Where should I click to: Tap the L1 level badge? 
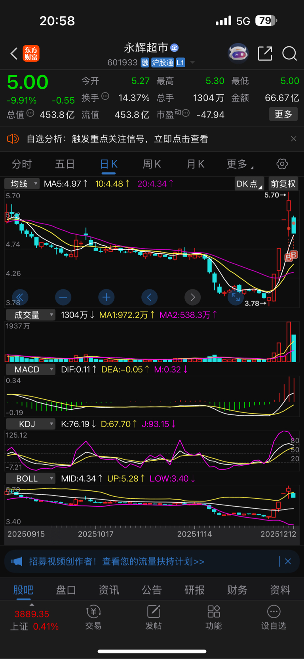click(x=180, y=63)
